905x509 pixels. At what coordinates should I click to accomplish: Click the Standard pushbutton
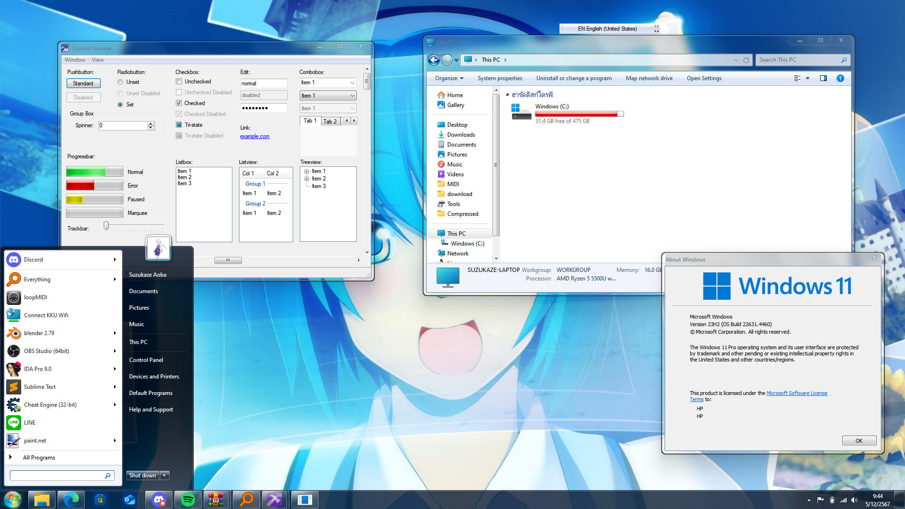83,83
